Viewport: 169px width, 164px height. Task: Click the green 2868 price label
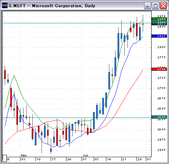coord(159,19)
